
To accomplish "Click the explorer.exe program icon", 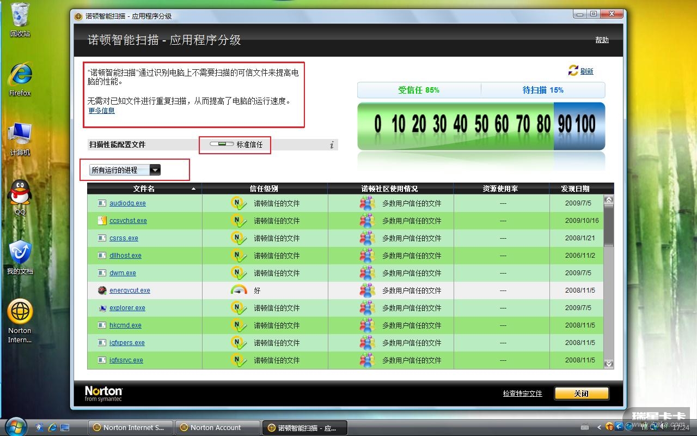I will (102, 308).
